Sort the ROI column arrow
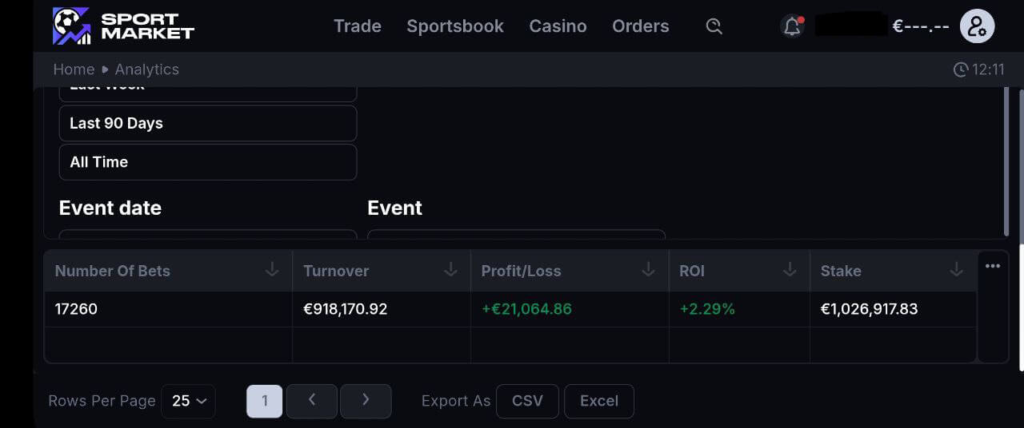The image size is (1024, 428). click(x=790, y=270)
